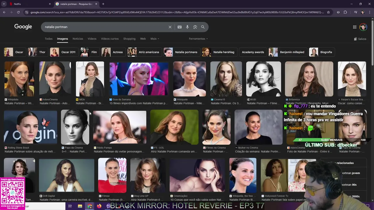Open the Web results tab
This screenshot has height=210, width=374.
[143, 39]
